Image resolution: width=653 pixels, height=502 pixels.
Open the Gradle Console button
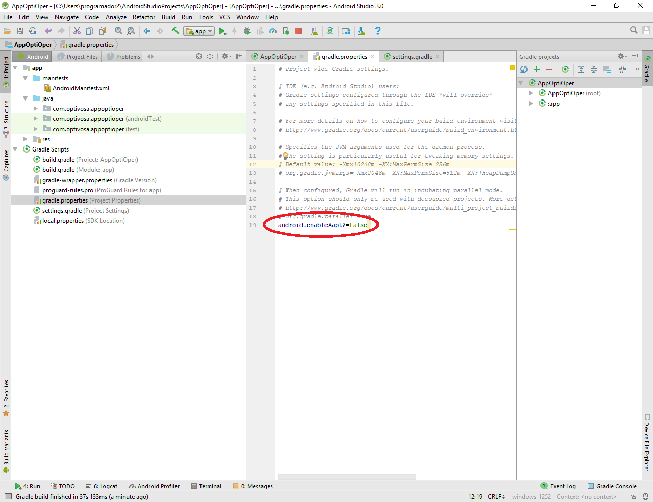click(x=612, y=486)
